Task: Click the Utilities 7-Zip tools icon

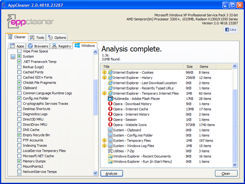Action: click(x=110, y=151)
